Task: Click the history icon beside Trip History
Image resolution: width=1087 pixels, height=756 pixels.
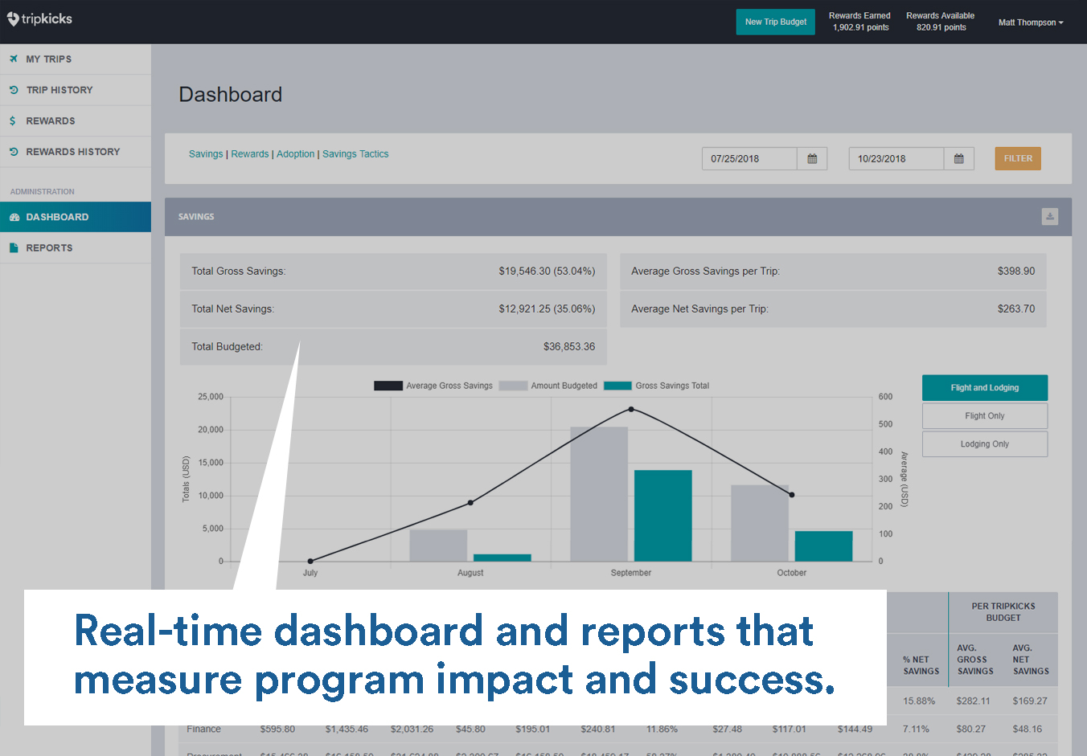Action: (x=14, y=90)
